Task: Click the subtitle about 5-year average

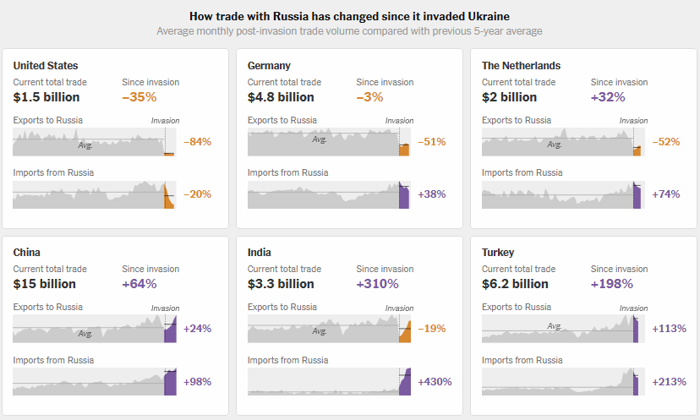Action: (349, 31)
